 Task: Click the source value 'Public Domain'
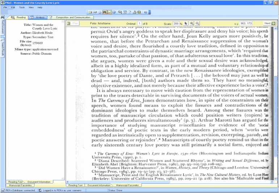coord(42,54)
